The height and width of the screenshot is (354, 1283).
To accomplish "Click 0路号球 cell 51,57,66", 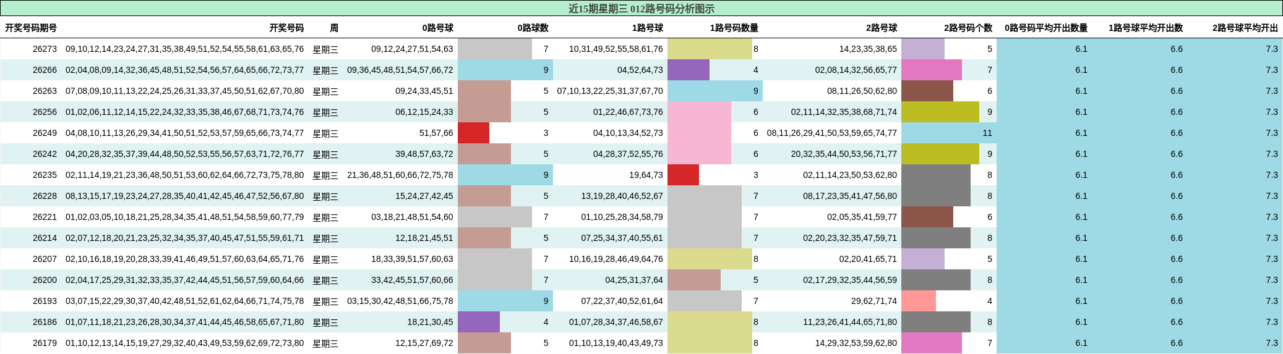I will pyautogui.click(x=436, y=133).
